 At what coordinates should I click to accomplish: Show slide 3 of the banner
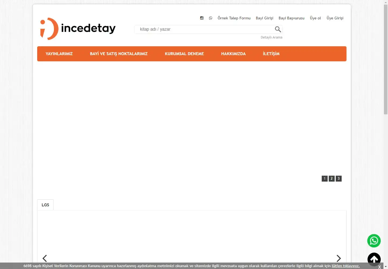(339, 178)
